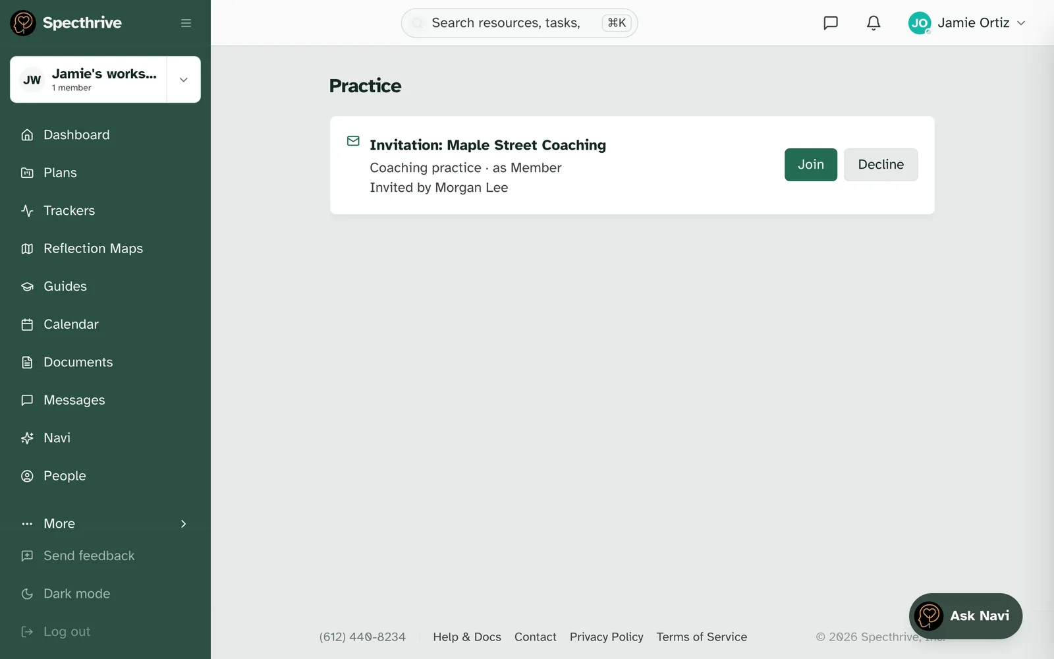Click Log out label

click(x=67, y=632)
